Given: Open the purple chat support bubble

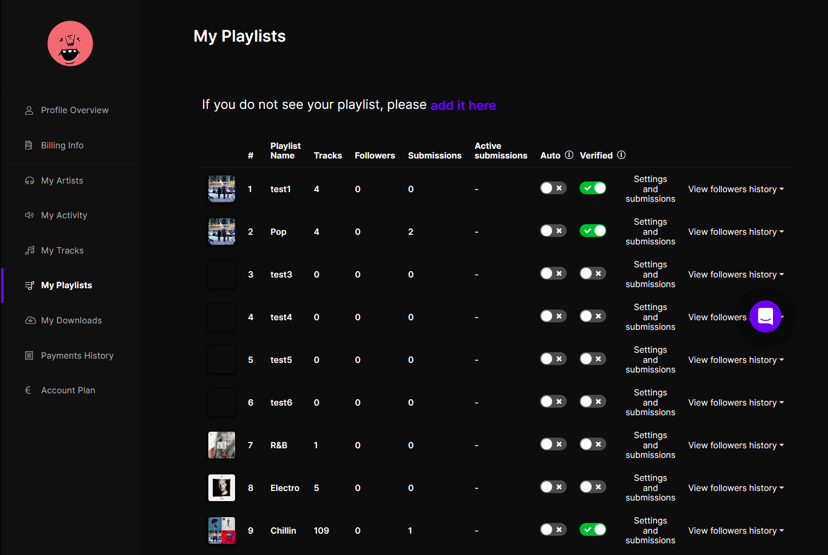Looking at the screenshot, I should coord(765,316).
